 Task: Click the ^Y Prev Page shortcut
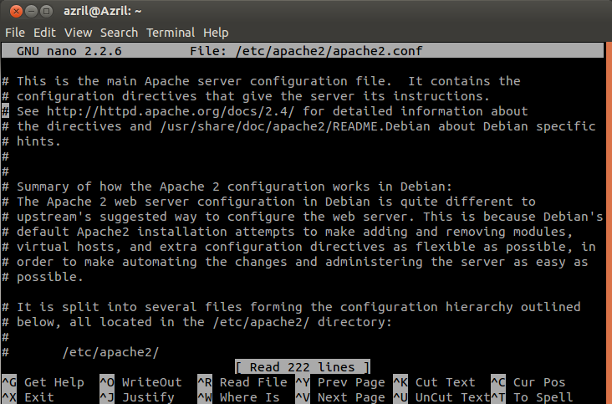340,382
